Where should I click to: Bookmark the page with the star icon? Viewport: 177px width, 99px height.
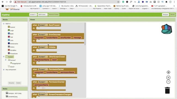click(118, 2)
